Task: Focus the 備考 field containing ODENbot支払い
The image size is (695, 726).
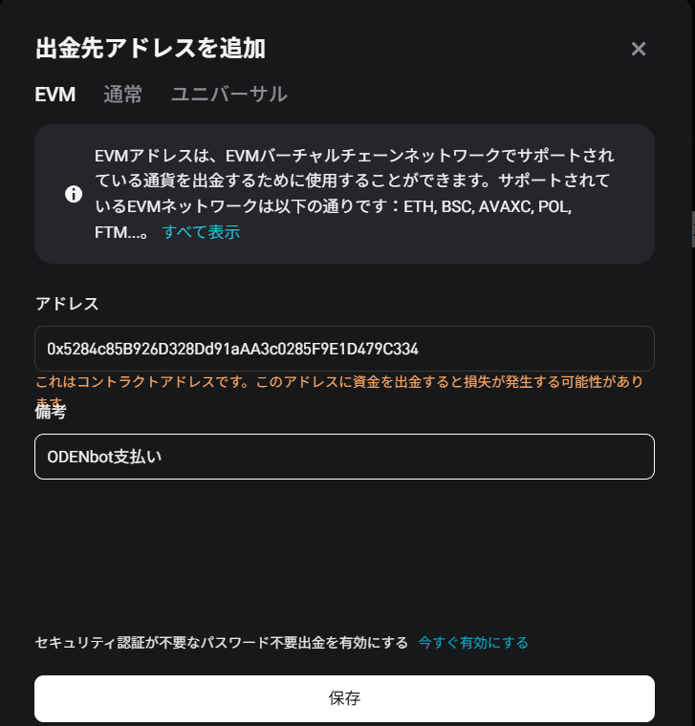Action: (344, 457)
